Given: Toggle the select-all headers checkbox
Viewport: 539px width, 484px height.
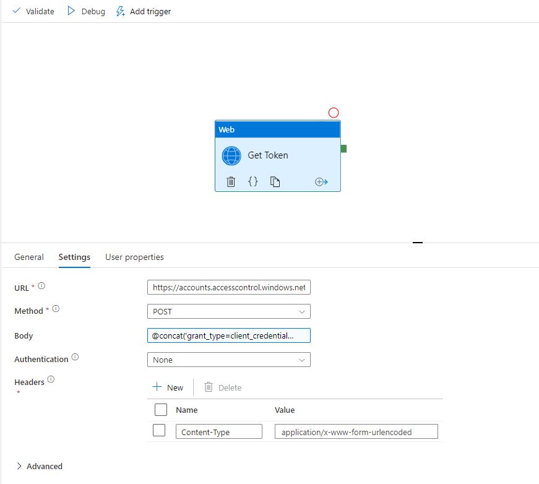Looking at the screenshot, I should (x=160, y=410).
